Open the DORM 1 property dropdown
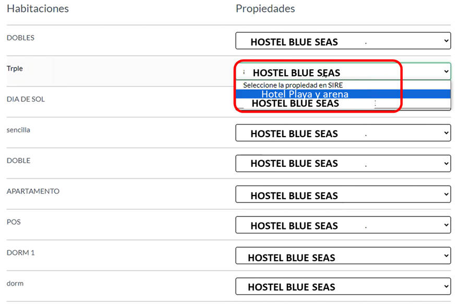The height and width of the screenshot is (304, 457). click(x=343, y=257)
